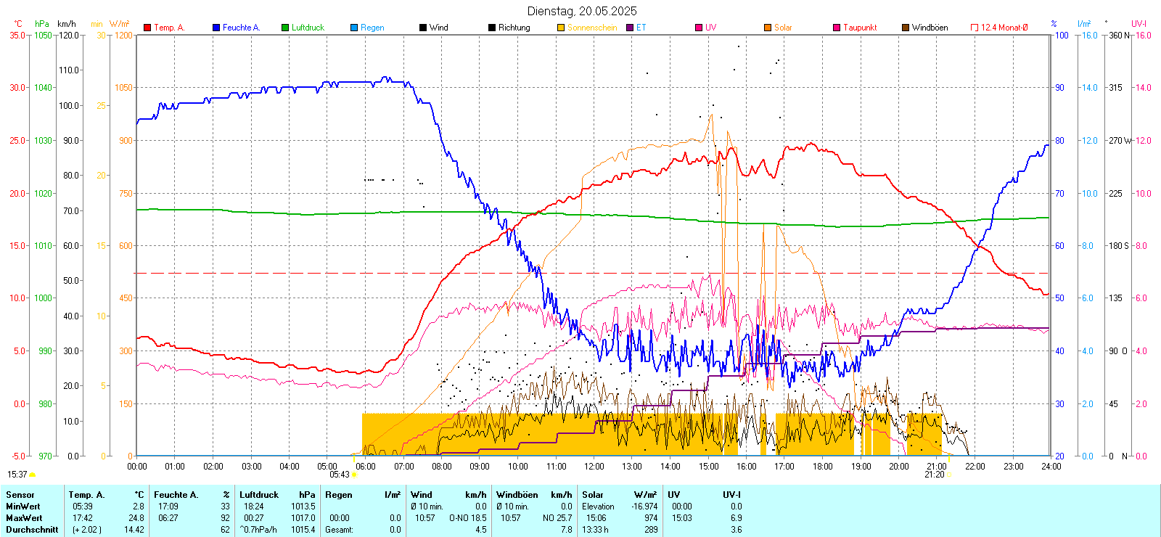Click the Windböen column header in the table
Image resolution: width=1161 pixels, height=537 pixels.
(517, 495)
